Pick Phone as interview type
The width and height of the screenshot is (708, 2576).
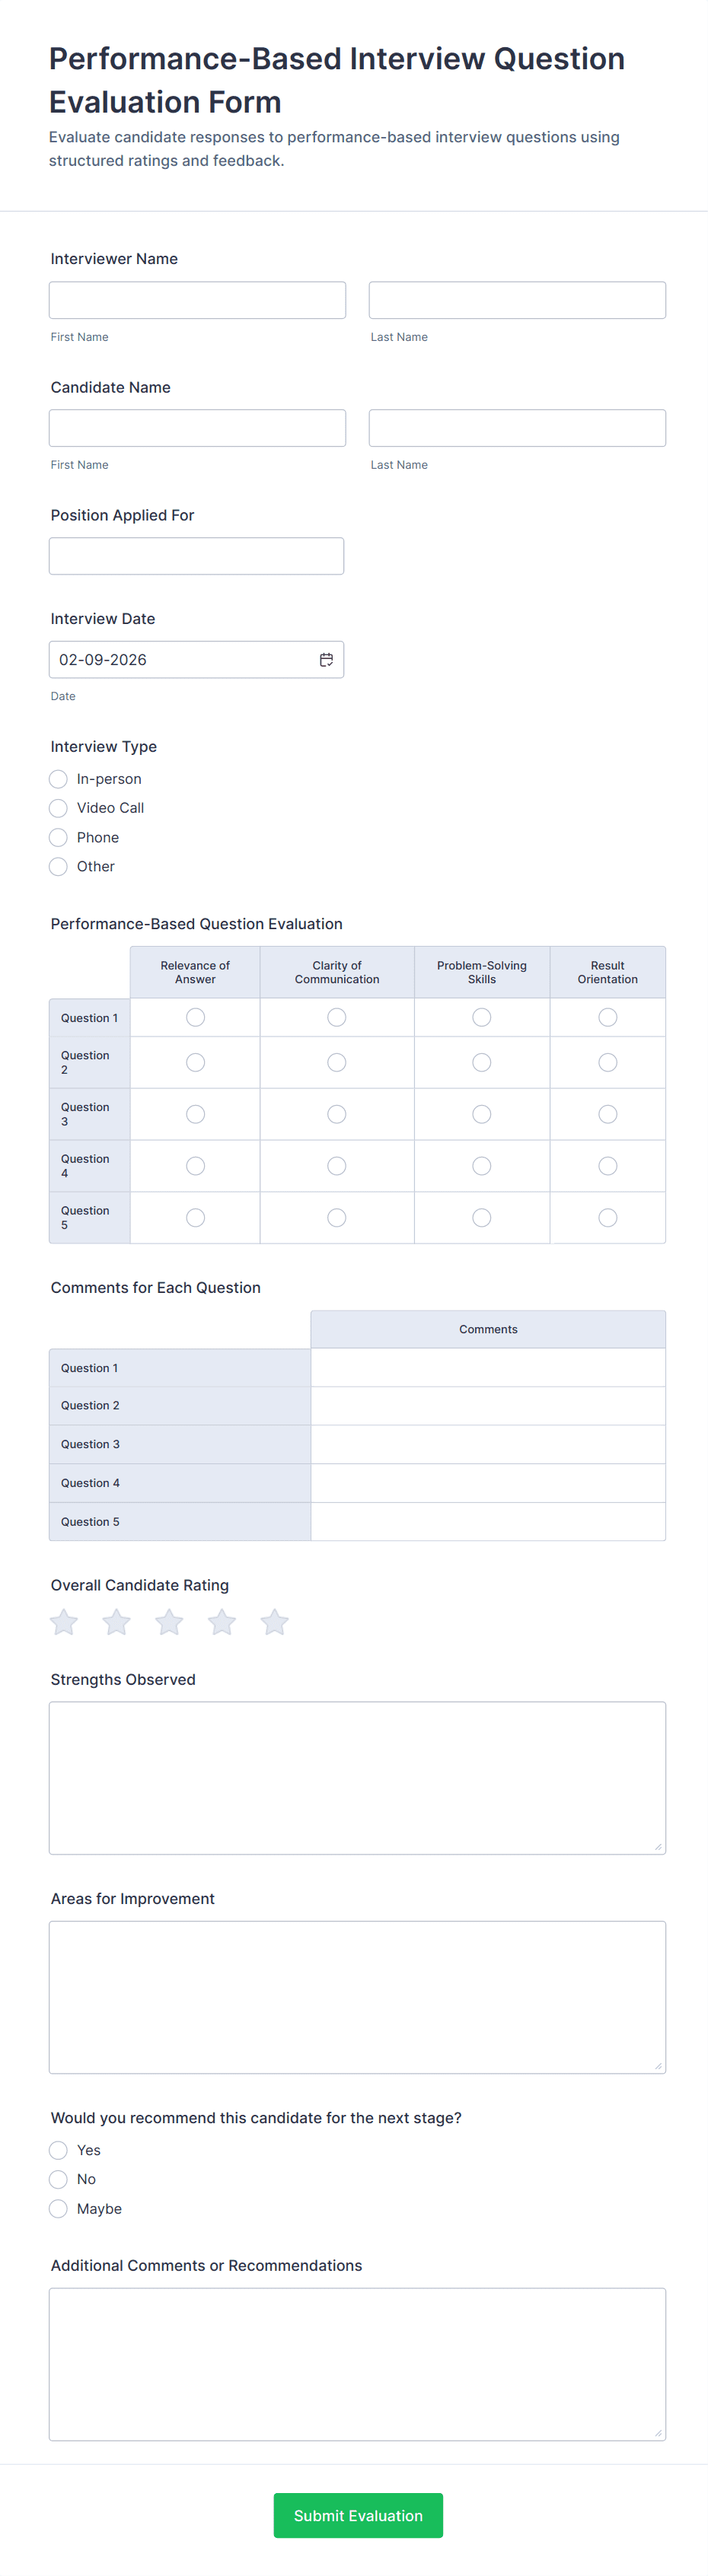pos(59,837)
